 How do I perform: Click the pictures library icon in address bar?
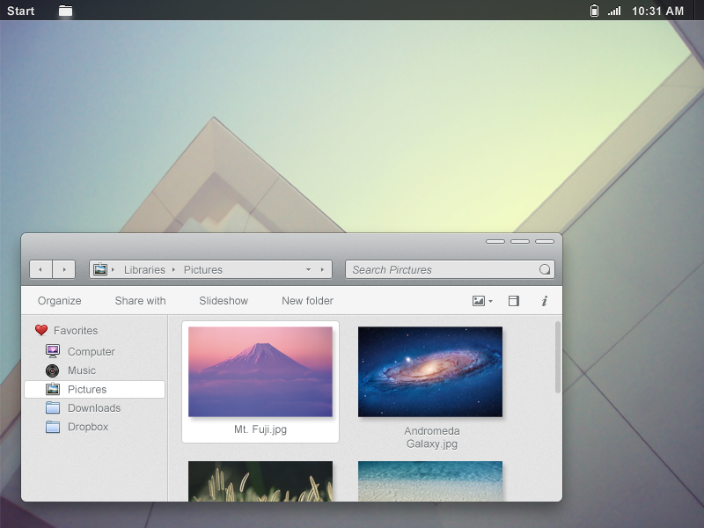[x=100, y=269]
